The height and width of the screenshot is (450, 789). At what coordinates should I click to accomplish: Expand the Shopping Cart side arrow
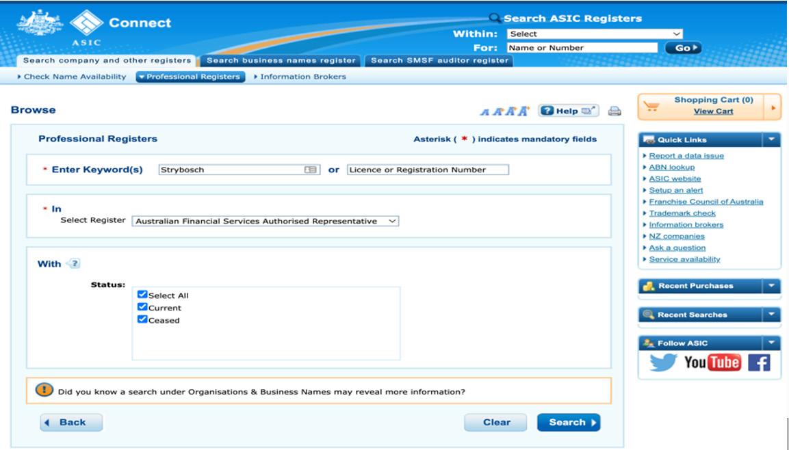pos(773,107)
